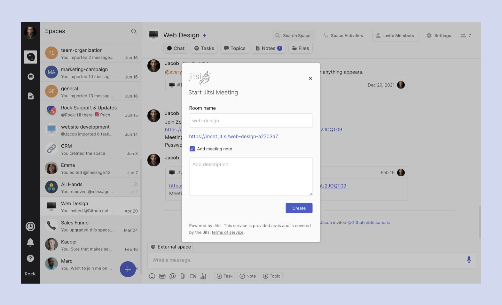This screenshot has width=502, height=305.
Task: Click the attach file paperclip icon
Action: tap(183, 276)
